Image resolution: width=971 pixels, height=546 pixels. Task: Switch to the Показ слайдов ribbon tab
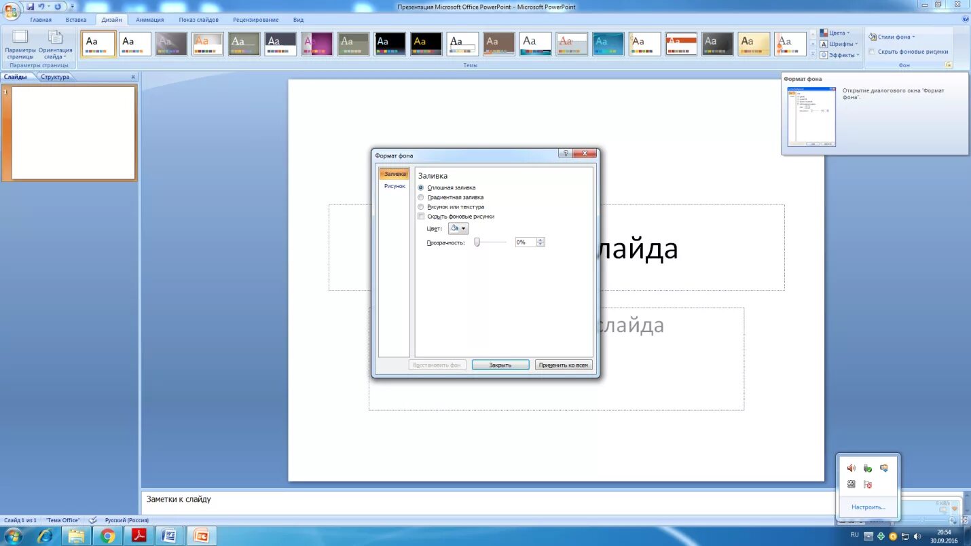[198, 20]
